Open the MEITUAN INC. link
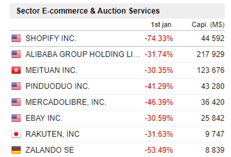This screenshot has height=157, width=231. [x=51, y=70]
